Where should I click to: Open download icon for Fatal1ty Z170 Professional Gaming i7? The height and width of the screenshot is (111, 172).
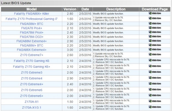155,18
